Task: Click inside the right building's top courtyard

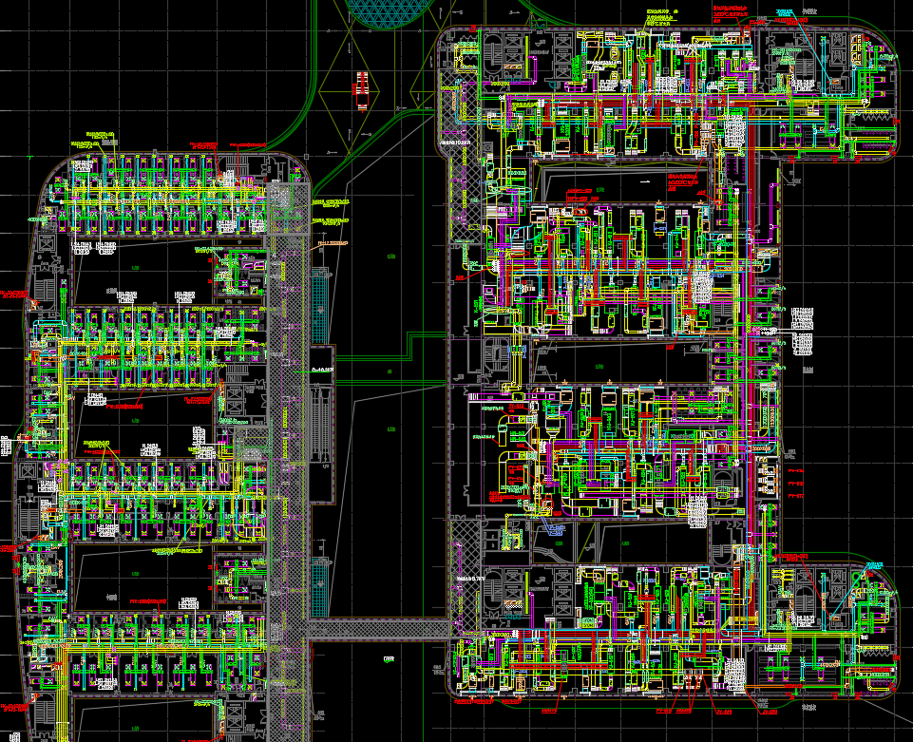Action: point(618,179)
